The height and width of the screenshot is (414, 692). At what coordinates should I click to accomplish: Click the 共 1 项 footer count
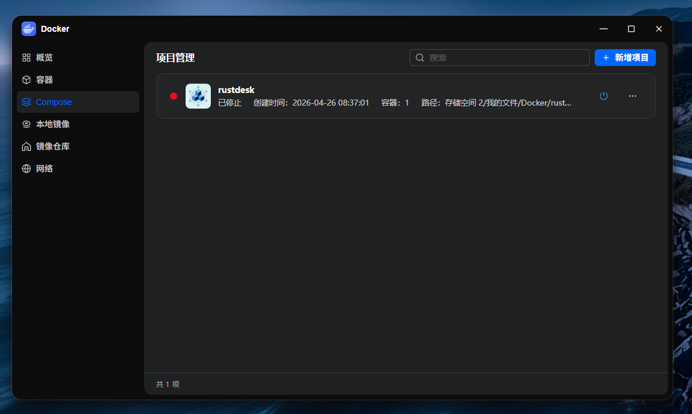[168, 385]
